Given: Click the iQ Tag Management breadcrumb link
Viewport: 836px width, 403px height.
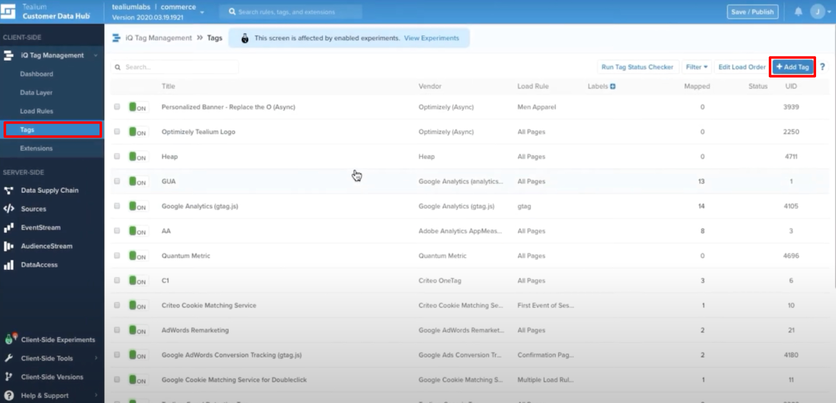Looking at the screenshot, I should (159, 38).
